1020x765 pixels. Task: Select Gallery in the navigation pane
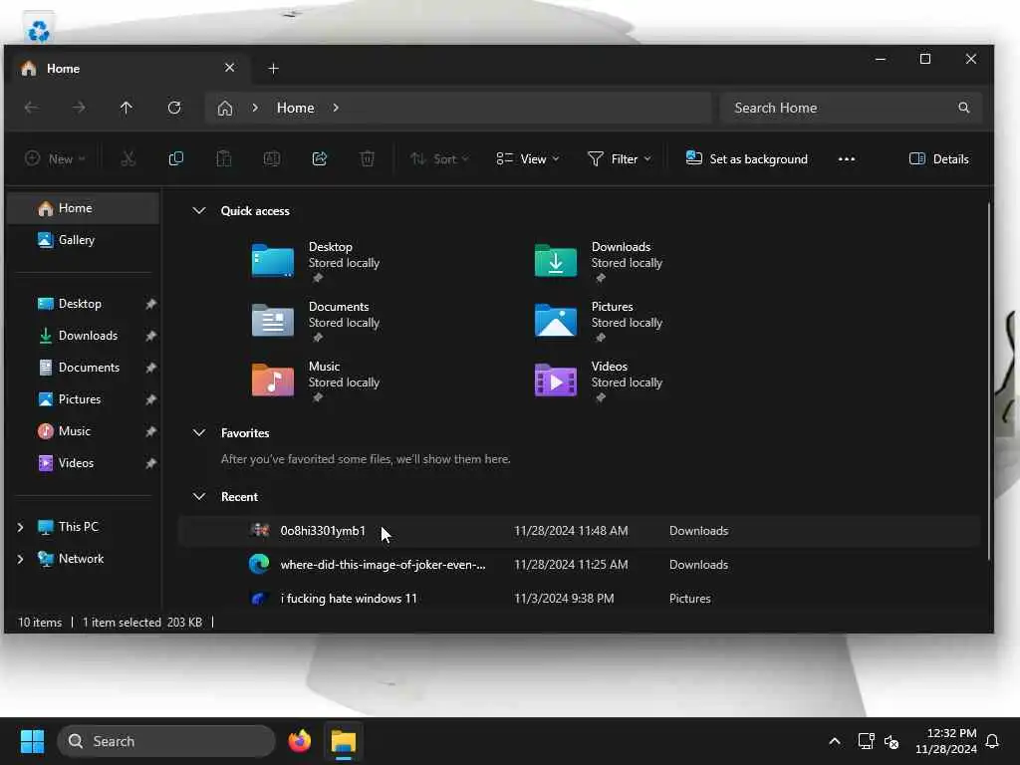tap(84, 240)
